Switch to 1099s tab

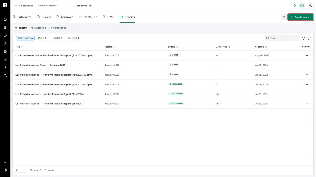click(109, 17)
